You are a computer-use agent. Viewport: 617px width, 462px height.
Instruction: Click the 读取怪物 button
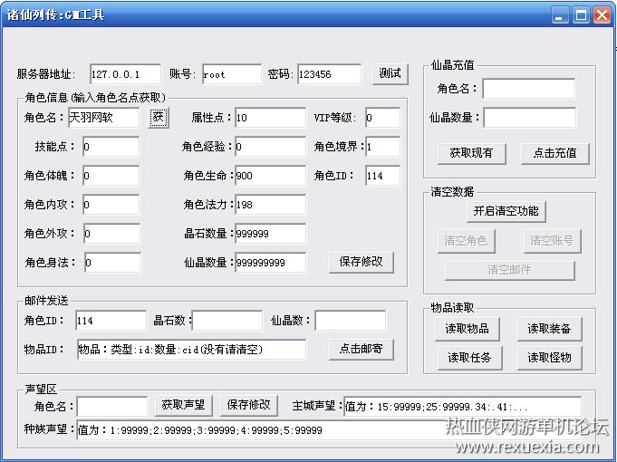(x=549, y=358)
